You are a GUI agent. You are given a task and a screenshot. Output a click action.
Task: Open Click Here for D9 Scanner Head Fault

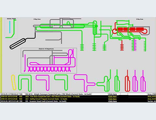pos(112,101)
